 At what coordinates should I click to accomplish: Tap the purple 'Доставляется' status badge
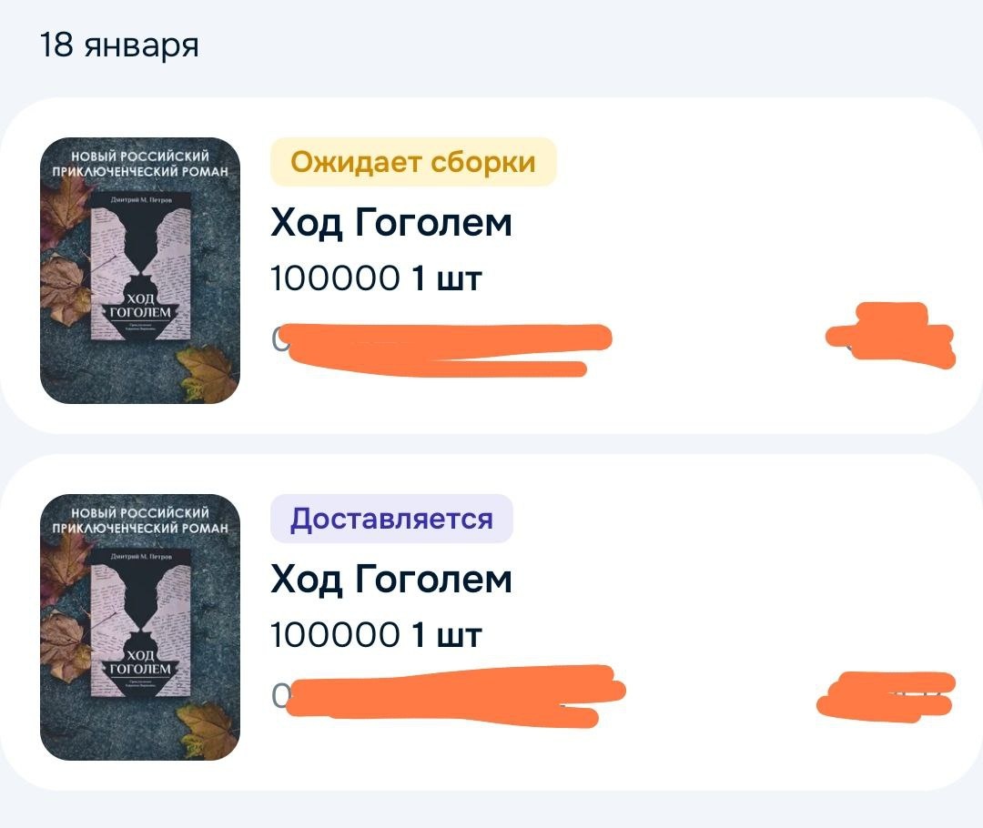pos(391,519)
